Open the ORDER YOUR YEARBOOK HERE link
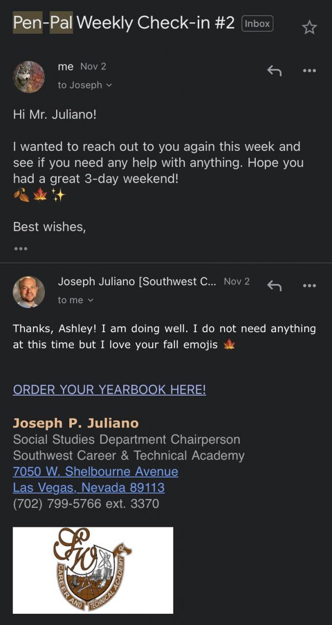The width and height of the screenshot is (332, 625). click(109, 390)
